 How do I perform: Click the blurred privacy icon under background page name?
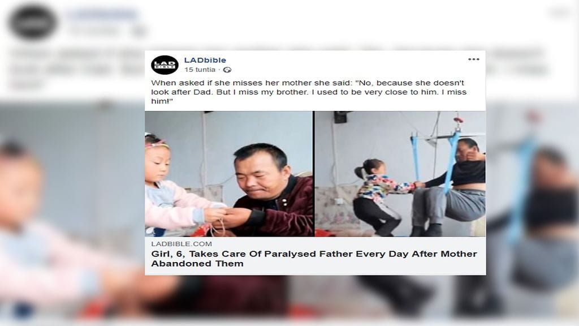click(139, 32)
